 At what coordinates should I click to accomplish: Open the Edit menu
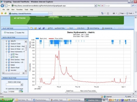pos(8,10)
